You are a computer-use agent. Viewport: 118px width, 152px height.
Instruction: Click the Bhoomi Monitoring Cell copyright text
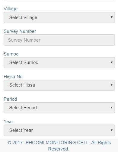click(x=59, y=146)
